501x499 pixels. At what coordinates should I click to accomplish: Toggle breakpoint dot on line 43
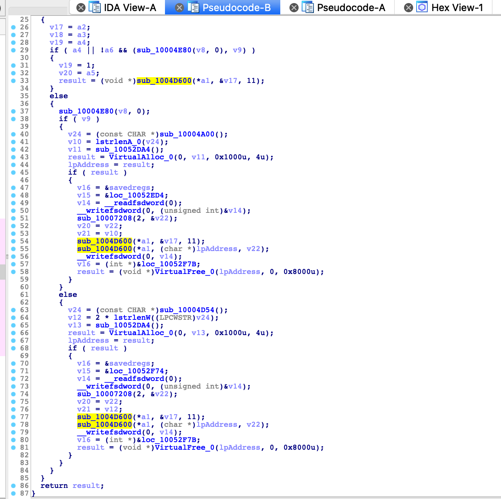tap(13, 157)
